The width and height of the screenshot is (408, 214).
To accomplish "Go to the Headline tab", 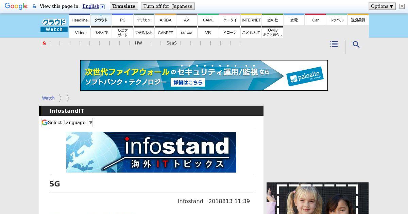I will (80, 20).
